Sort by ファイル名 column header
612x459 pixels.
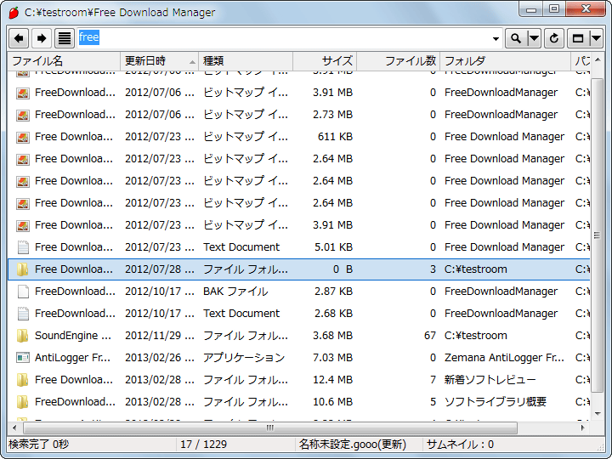click(x=64, y=61)
